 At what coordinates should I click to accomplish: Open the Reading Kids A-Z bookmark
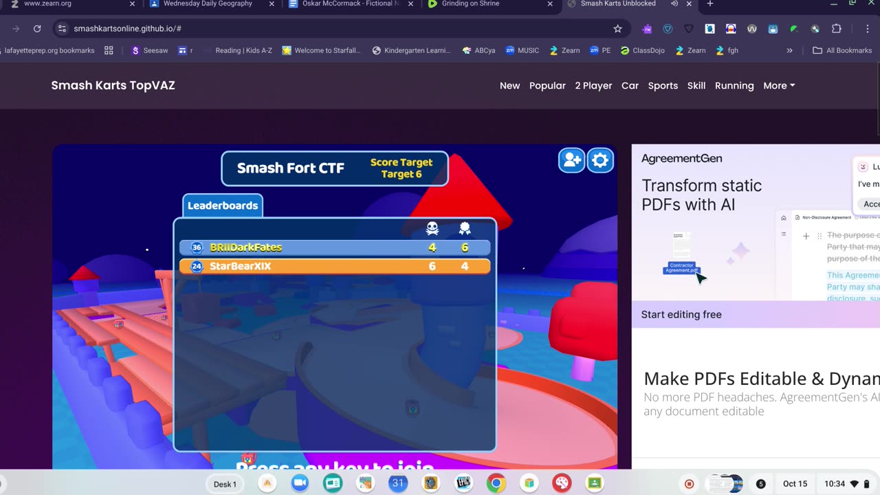pos(238,50)
